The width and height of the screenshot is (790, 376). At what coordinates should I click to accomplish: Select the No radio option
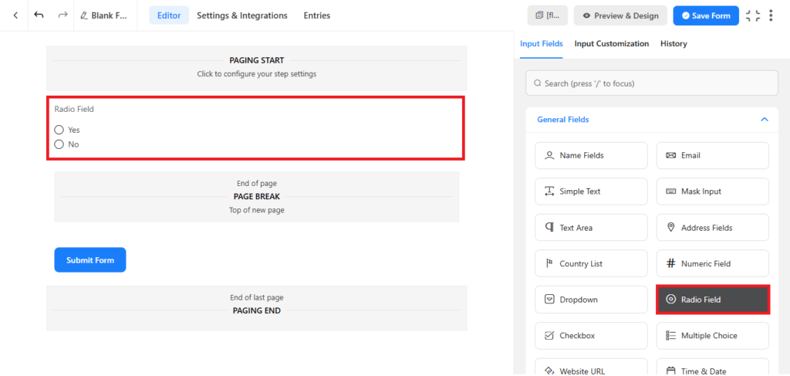coord(59,144)
